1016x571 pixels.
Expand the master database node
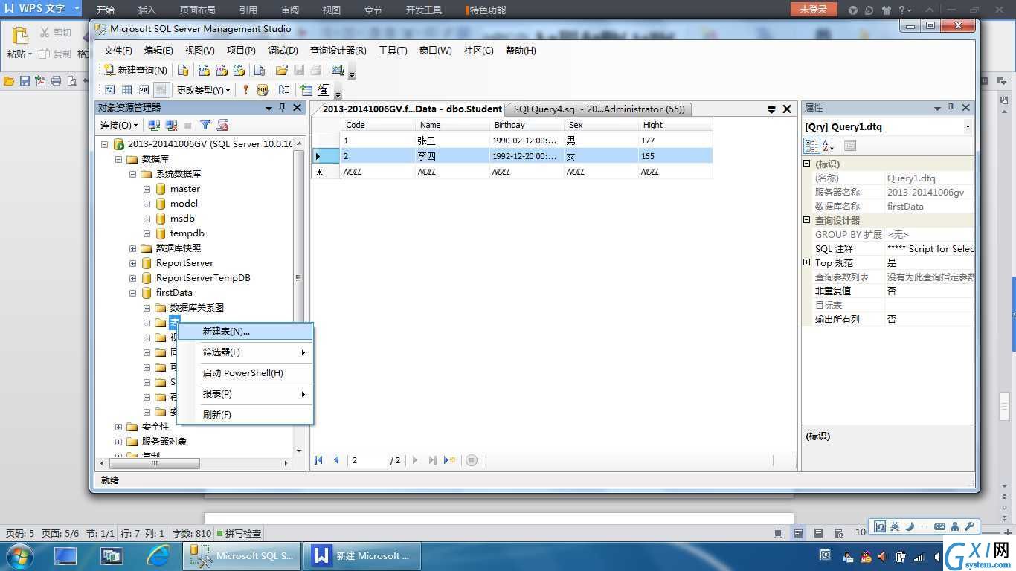147,189
